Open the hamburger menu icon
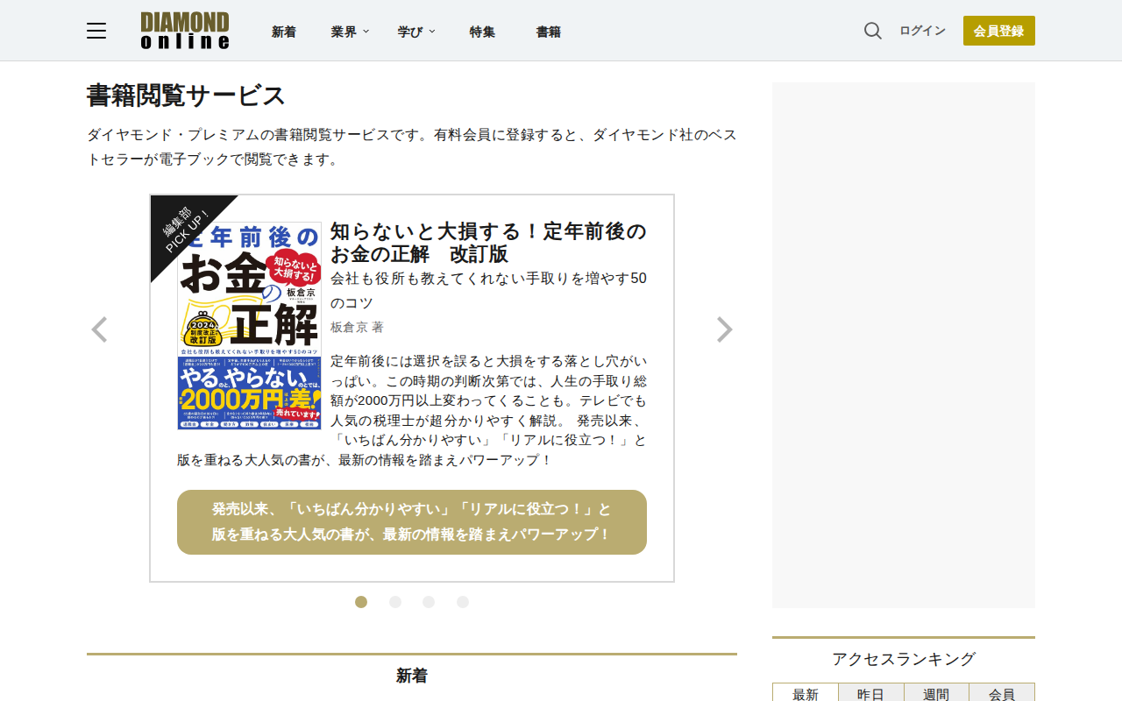 pyautogui.click(x=96, y=31)
